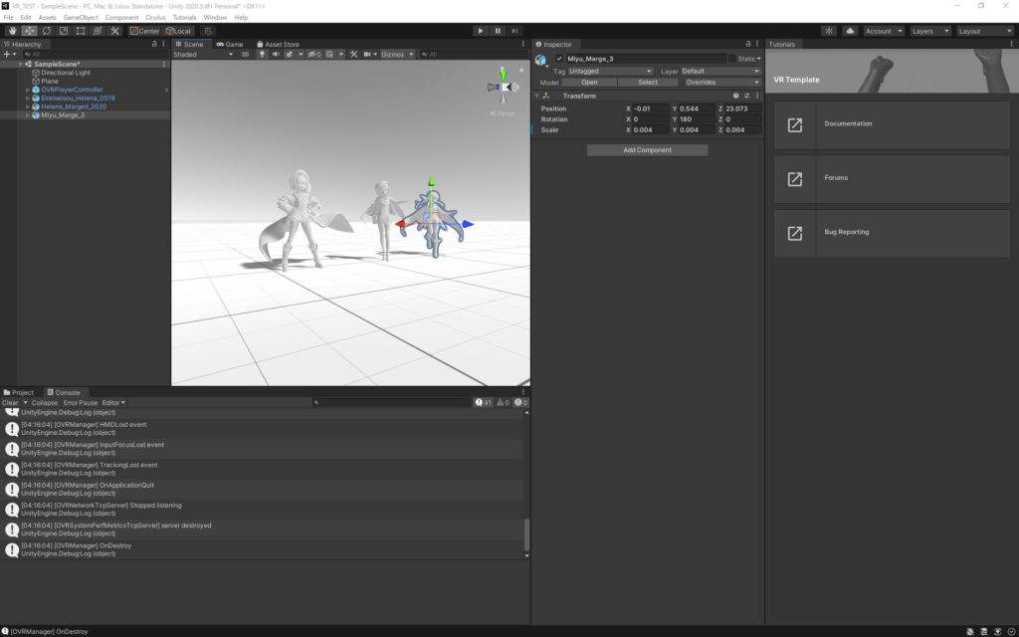Open the Layout dropdown
1019x637 pixels.
click(x=984, y=31)
